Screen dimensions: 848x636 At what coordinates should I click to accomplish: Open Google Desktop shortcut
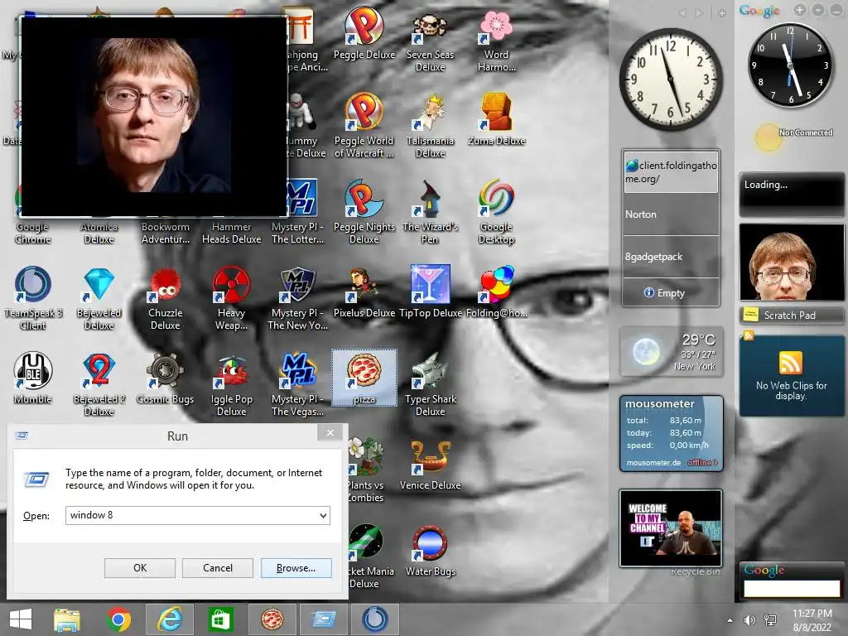(496, 212)
